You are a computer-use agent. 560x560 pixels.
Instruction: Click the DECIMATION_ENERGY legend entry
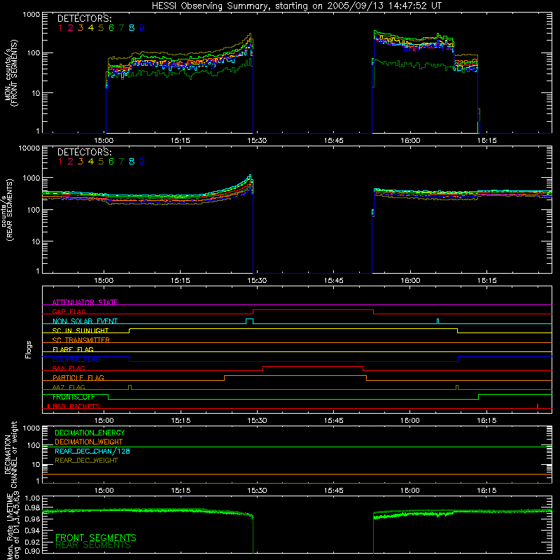tap(90, 433)
